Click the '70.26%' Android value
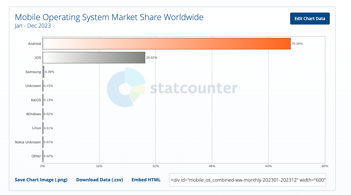 coord(297,44)
